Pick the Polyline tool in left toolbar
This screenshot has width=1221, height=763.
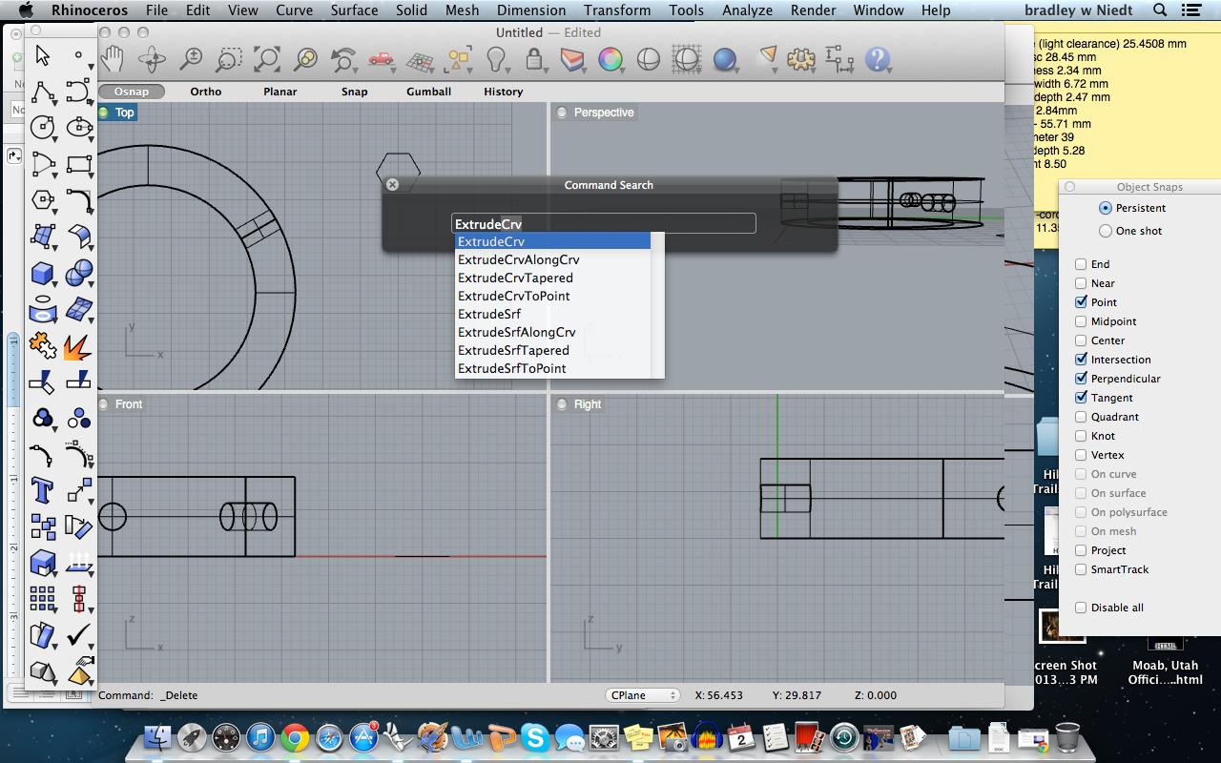(43, 92)
